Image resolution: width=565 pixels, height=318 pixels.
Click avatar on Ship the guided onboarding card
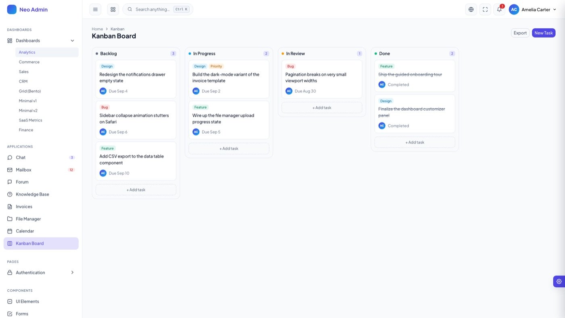point(382,84)
